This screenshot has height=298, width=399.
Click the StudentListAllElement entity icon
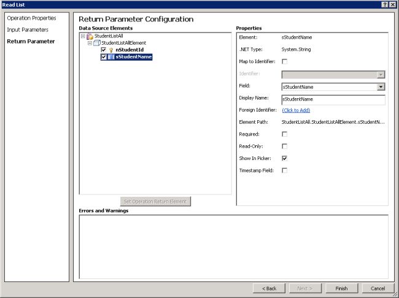coord(96,43)
